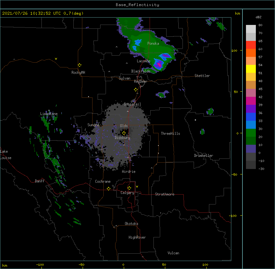Select the yellow diamond marker south of RedDeer
275x269 pixels.
point(136,90)
